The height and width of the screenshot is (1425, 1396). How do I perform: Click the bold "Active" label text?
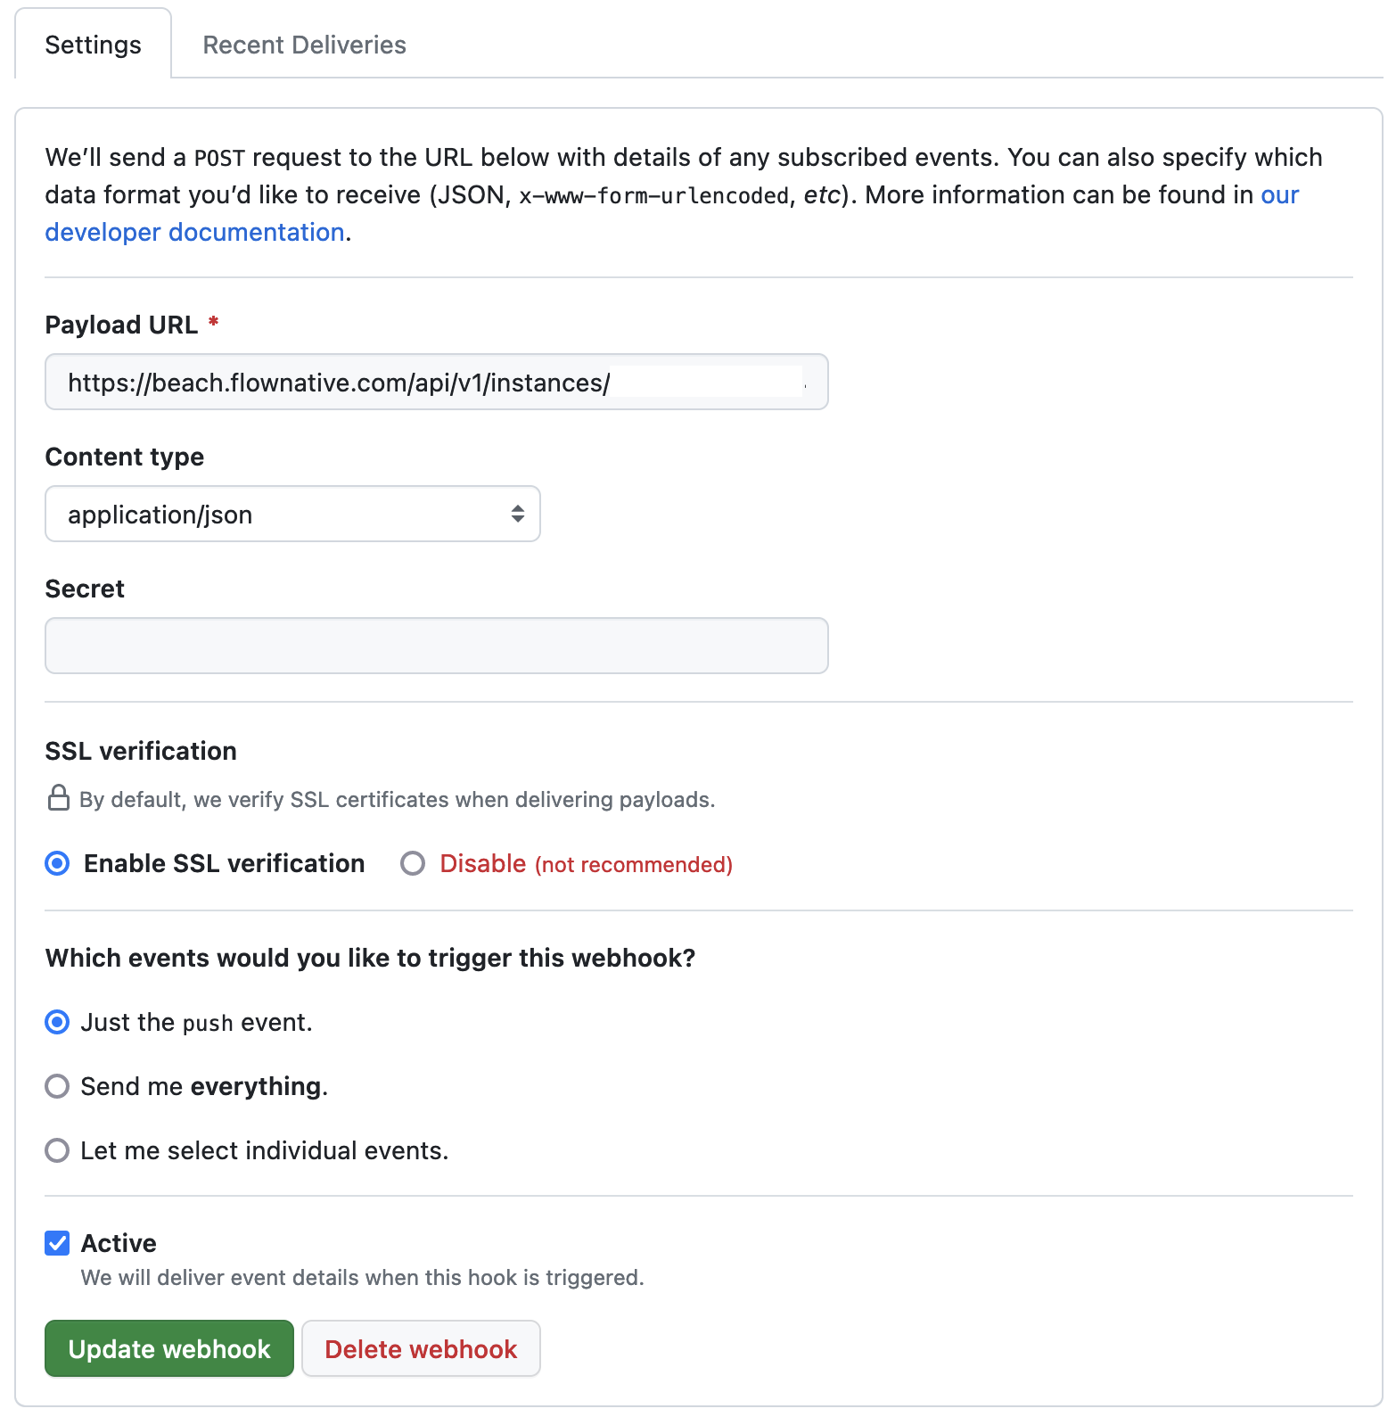(x=119, y=1243)
